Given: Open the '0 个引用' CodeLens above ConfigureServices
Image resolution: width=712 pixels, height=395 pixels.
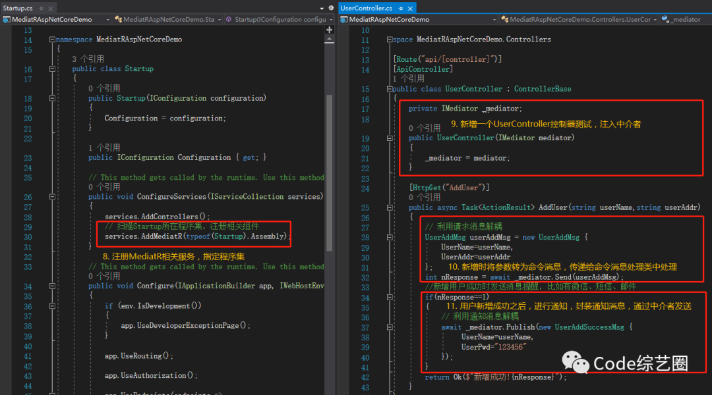Looking at the screenshot, I should (104, 187).
